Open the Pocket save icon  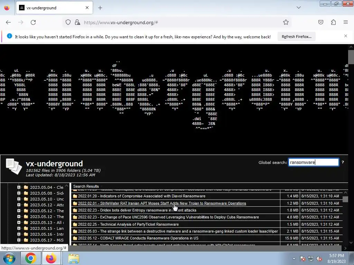click(320, 22)
